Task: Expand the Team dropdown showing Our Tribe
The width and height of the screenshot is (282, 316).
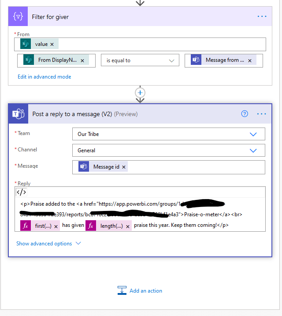Action: click(x=253, y=134)
